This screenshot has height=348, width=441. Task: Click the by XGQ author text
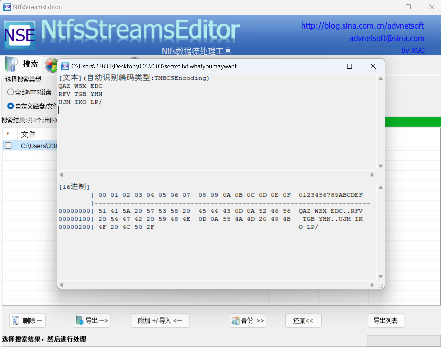(413, 50)
